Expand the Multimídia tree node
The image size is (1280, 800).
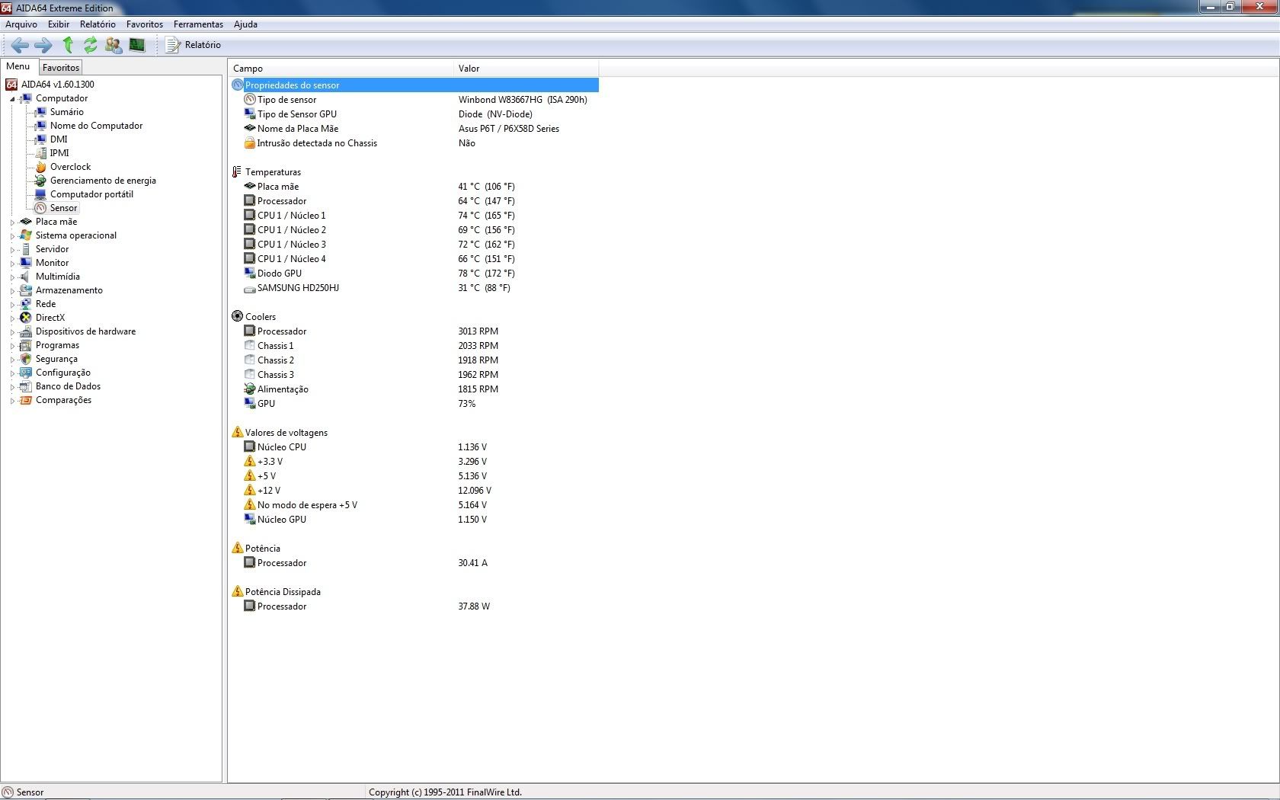12,277
